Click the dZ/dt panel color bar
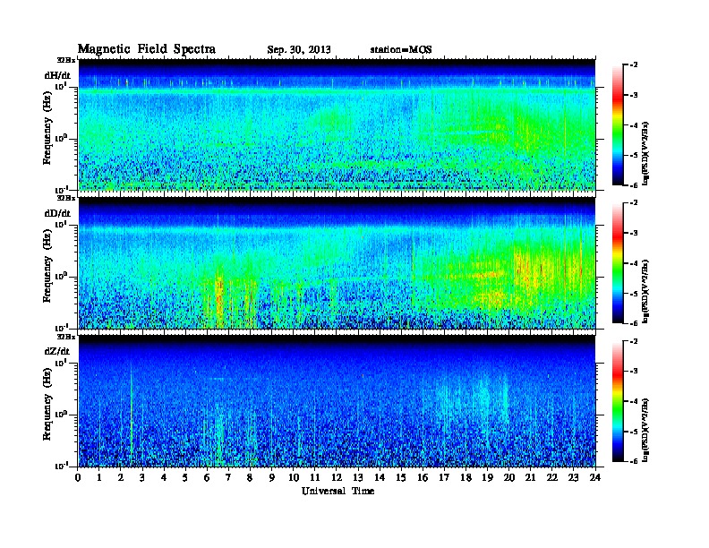 coord(617,401)
